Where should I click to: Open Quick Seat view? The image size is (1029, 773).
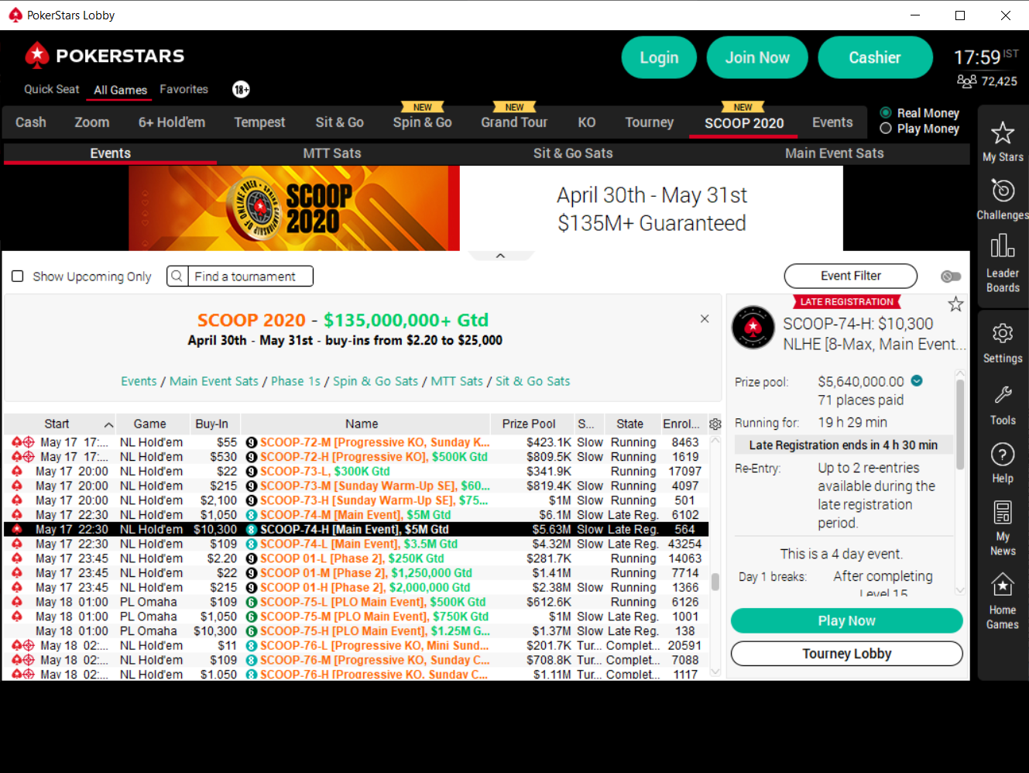point(52,89)
